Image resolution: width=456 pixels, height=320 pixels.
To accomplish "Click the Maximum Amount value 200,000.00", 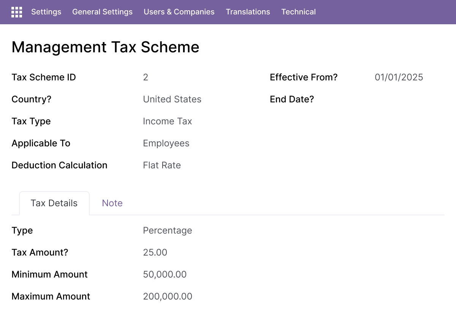I will [x=168, y=296].
